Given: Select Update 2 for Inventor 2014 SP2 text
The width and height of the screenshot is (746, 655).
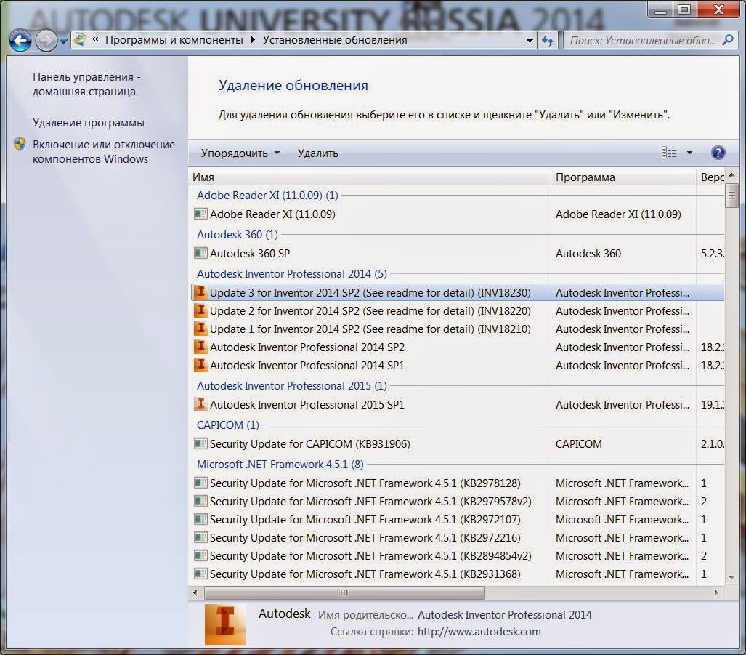Looking at the screenshot, I should pos(370,311).
